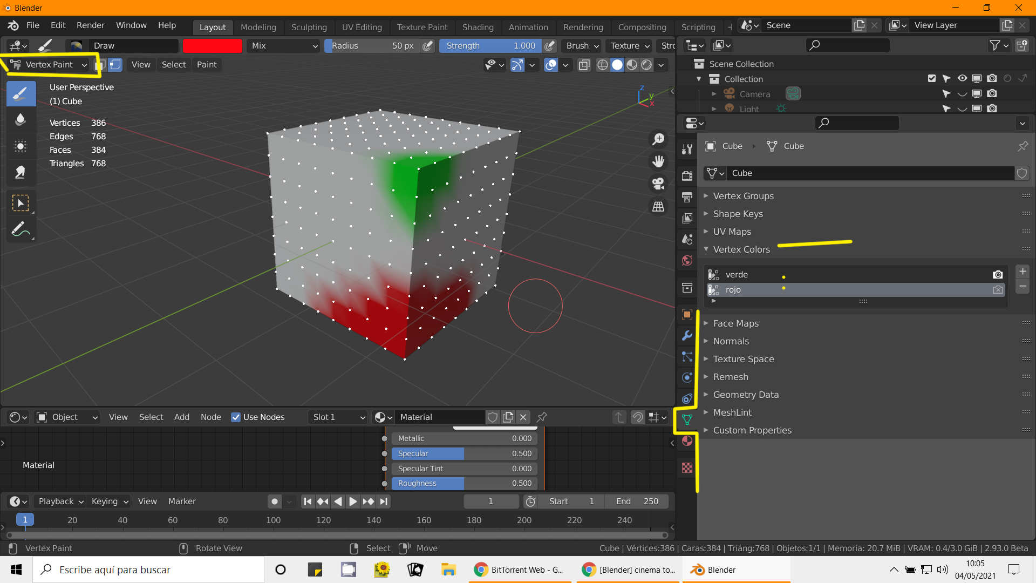
Task: Toggle camera view in viewport
Action: (x=658, y=184)
